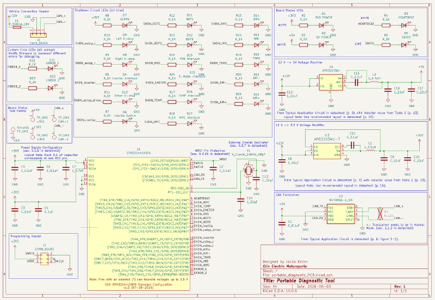Click the C11 capacitor symbol
This screenshot has height=300, width=435.
(353, 146)
